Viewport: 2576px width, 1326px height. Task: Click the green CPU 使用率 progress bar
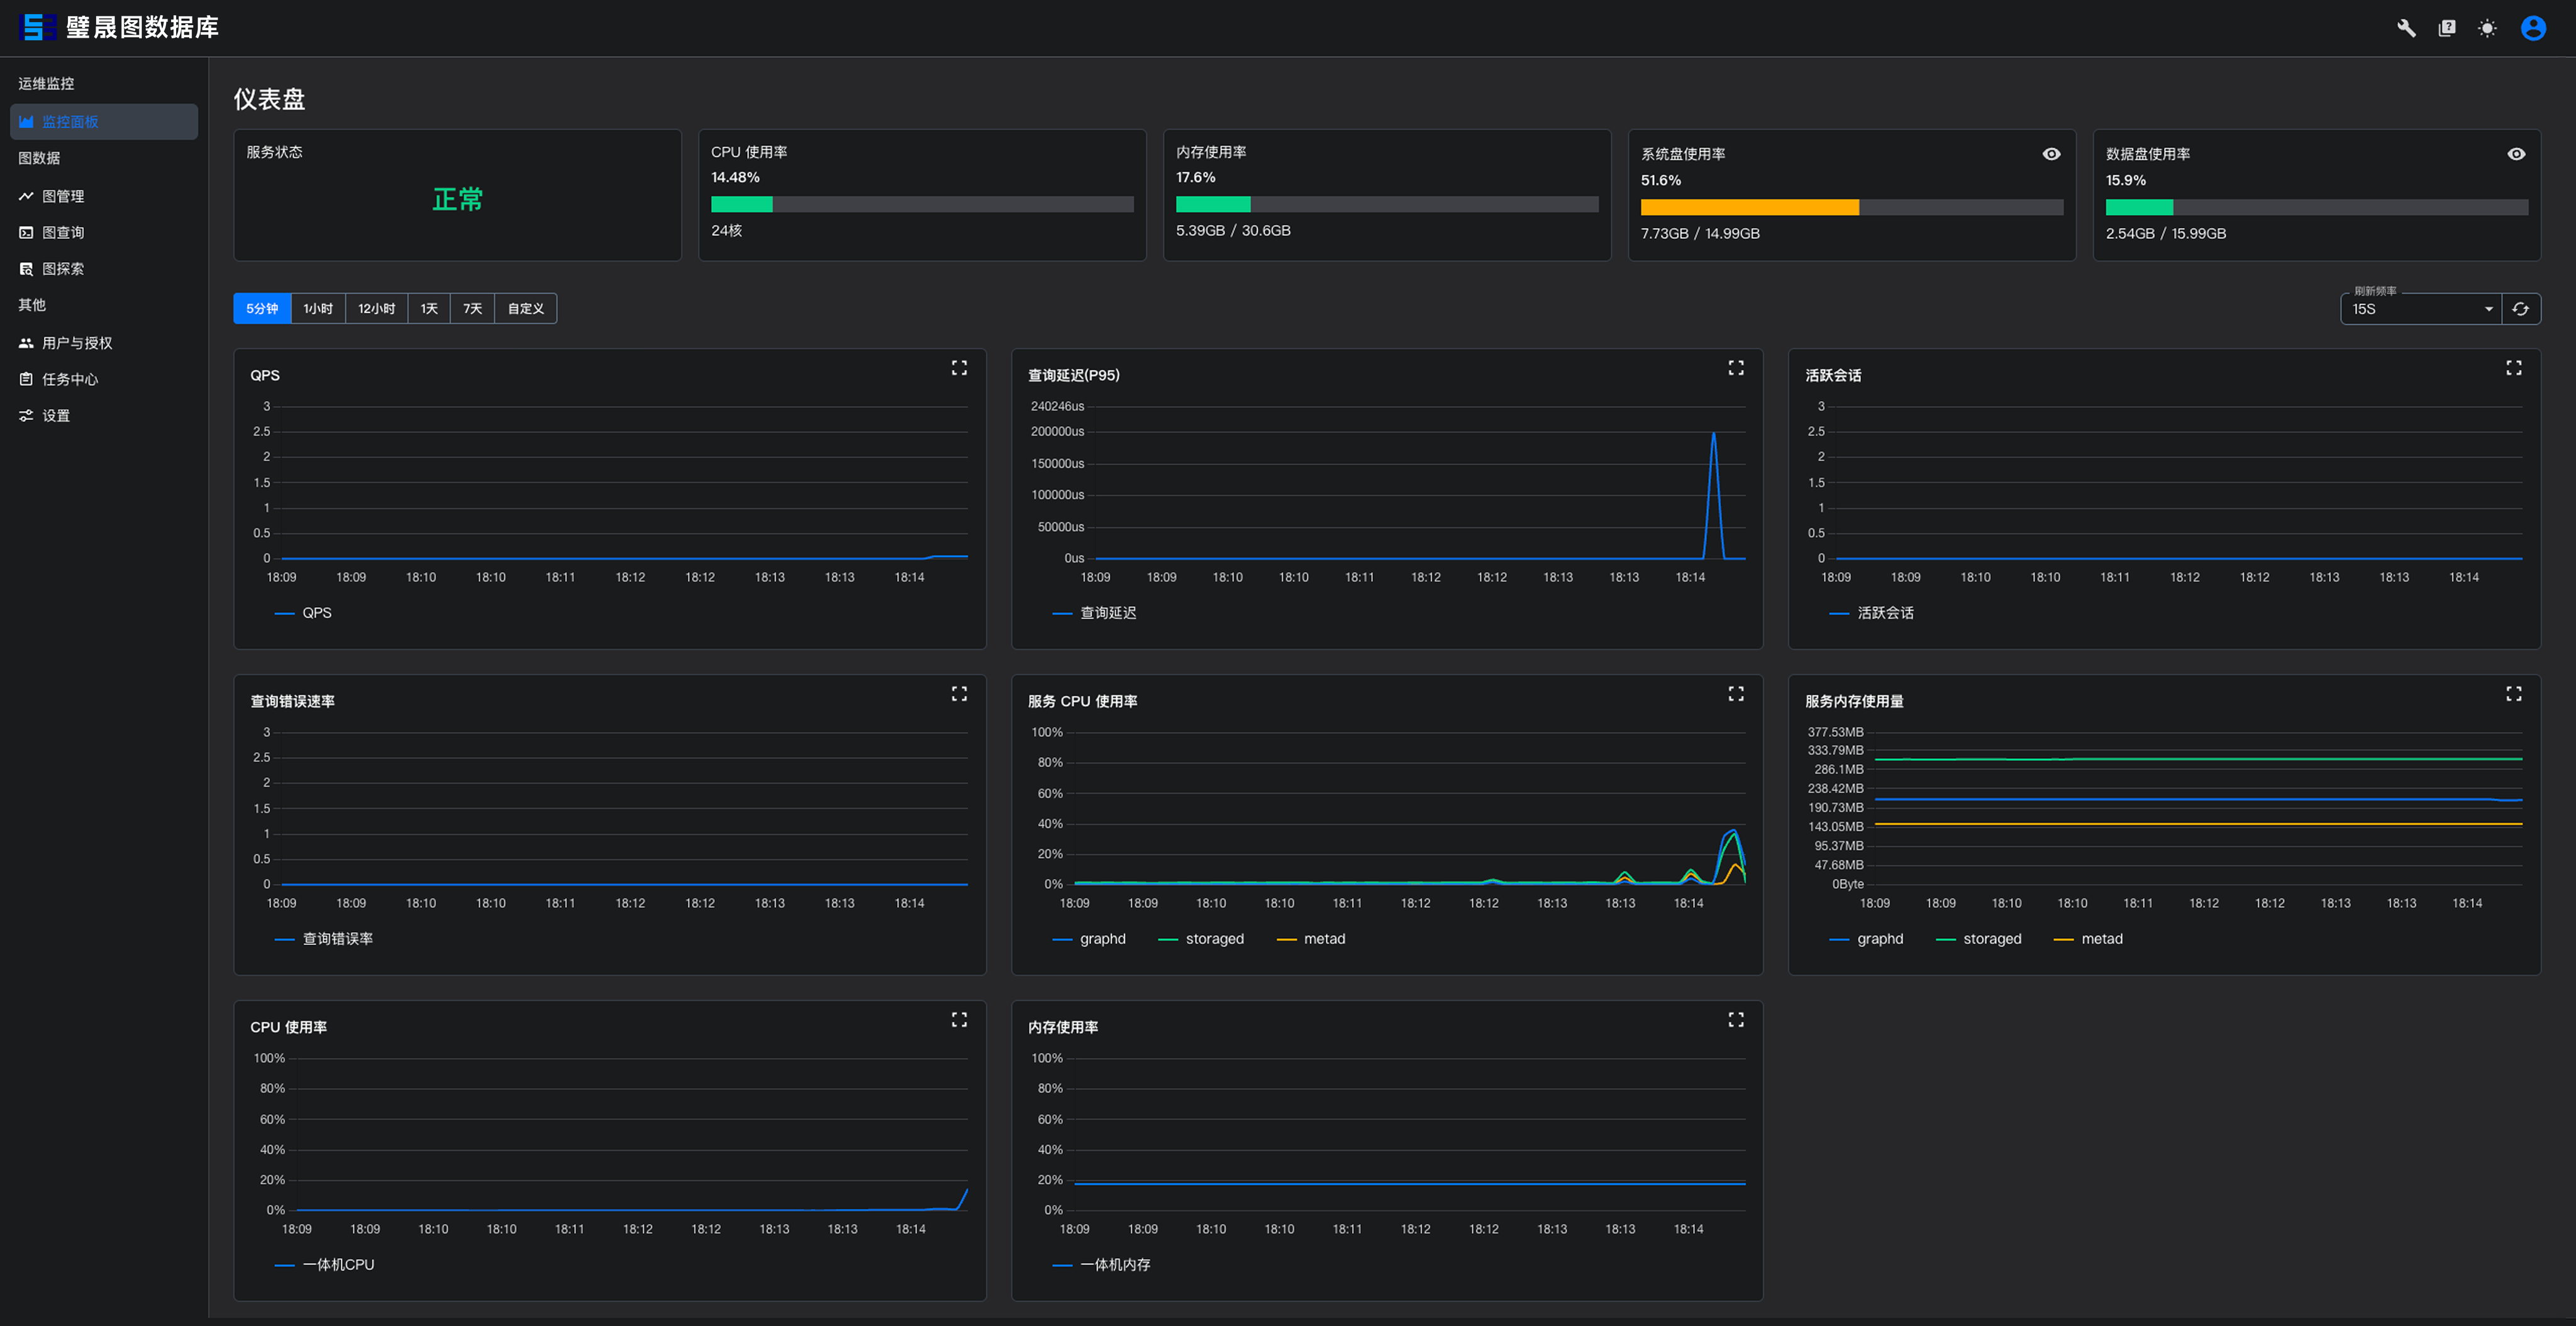(741, 204)
